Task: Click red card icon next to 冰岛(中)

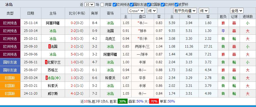Action: (46, 78)
